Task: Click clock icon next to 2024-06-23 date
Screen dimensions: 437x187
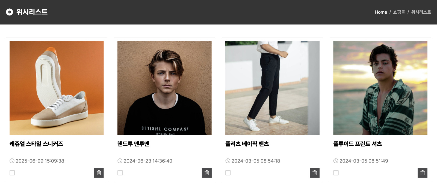Action: click(120, 161)
